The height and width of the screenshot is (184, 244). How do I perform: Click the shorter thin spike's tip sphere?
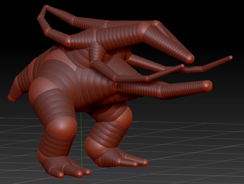182,66
